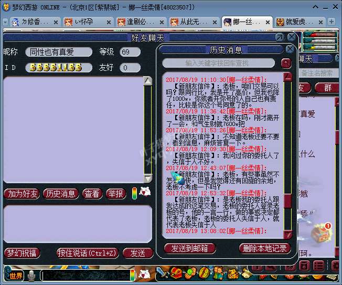The image size is (342, 285).
Task: Click 发送到邮箱 send to mailbox
Action: (x=189, y=249)
